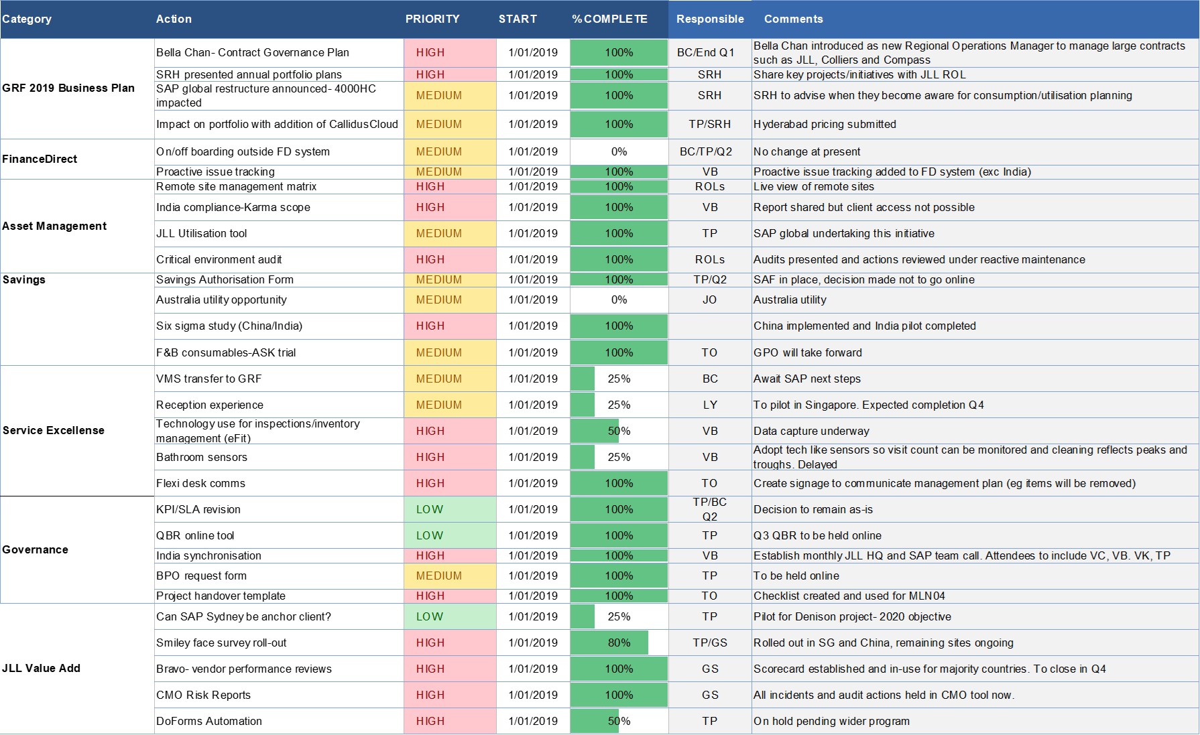1200x735 pixels.
Task: Select Impact on portfolio with CallidusCloud cell
Action: click(x=279, y=125)
